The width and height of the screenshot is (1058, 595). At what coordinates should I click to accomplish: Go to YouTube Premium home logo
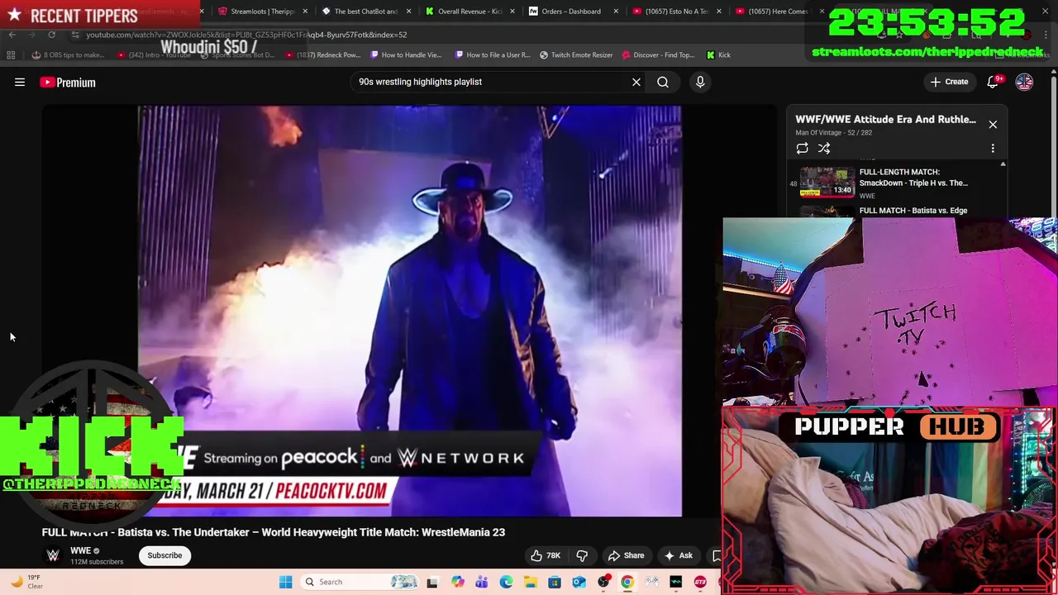pyautogui.click(x=68, y=82)
